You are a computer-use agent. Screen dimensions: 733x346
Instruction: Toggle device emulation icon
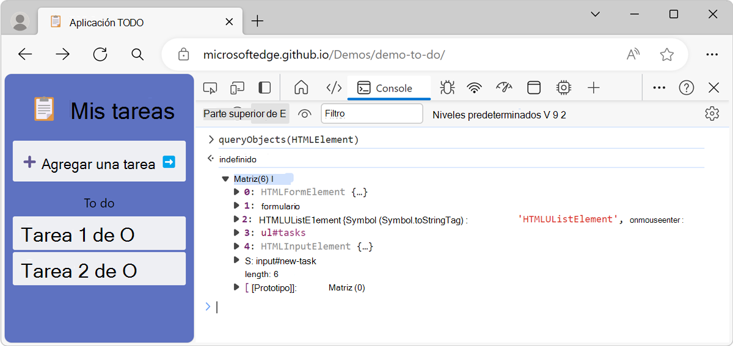[238, 88]
